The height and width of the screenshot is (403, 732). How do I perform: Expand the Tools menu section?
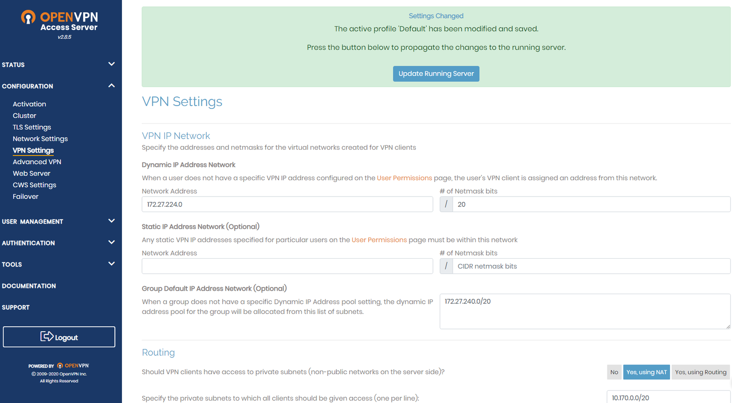point(59,264)
